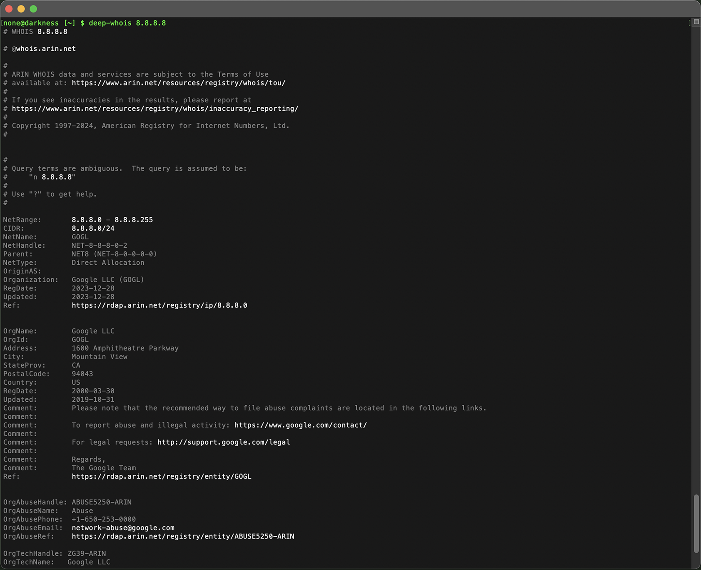Open the inaccuracy_reporting URL
701x570 pixels.
(155, 109)
